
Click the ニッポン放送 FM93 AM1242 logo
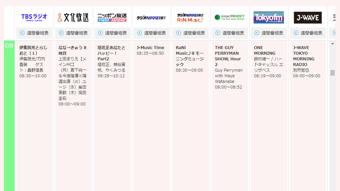[x=112, y=17]
